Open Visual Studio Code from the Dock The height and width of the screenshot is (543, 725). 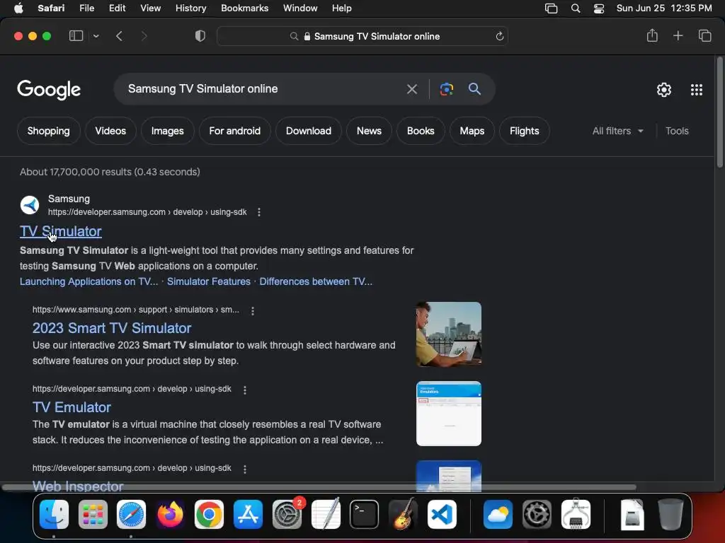coord(442,514)
